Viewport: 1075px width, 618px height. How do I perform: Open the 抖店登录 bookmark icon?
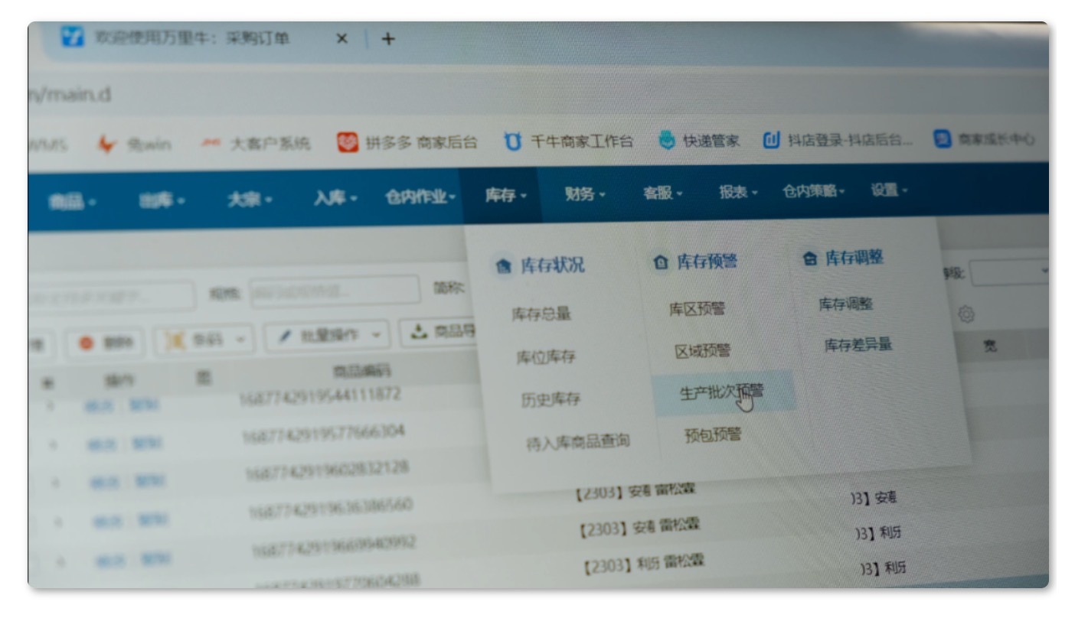[772, 141]
